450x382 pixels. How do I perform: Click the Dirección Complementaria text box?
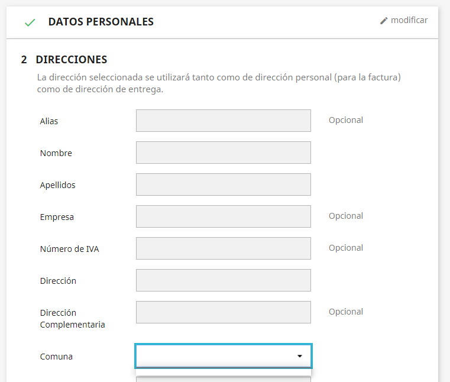(223, 312)
